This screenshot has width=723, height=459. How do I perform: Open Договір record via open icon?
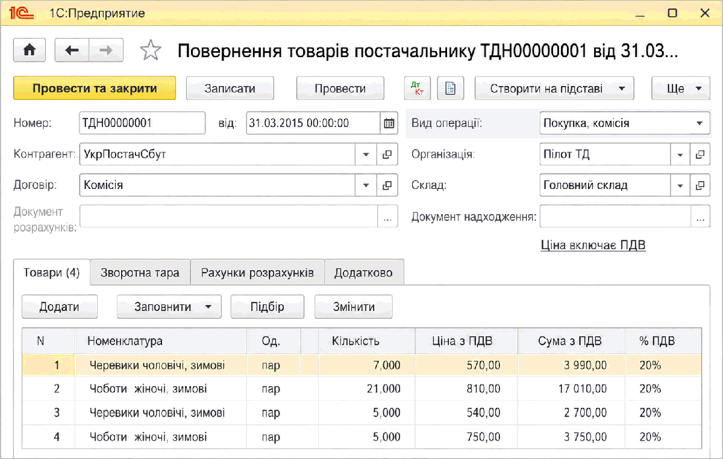click(387, 185)
